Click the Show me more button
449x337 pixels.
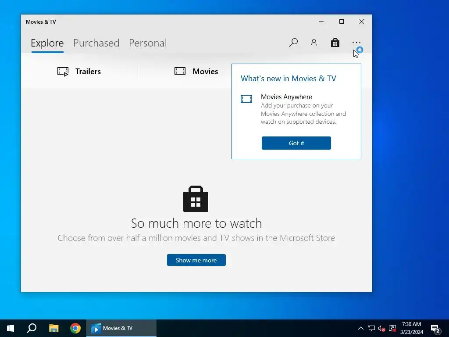196,260
